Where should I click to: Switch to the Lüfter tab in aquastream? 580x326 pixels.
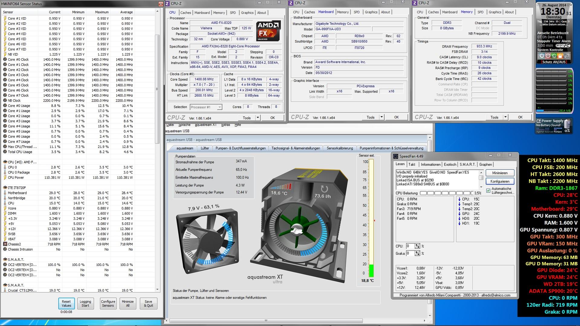point(205,148)
